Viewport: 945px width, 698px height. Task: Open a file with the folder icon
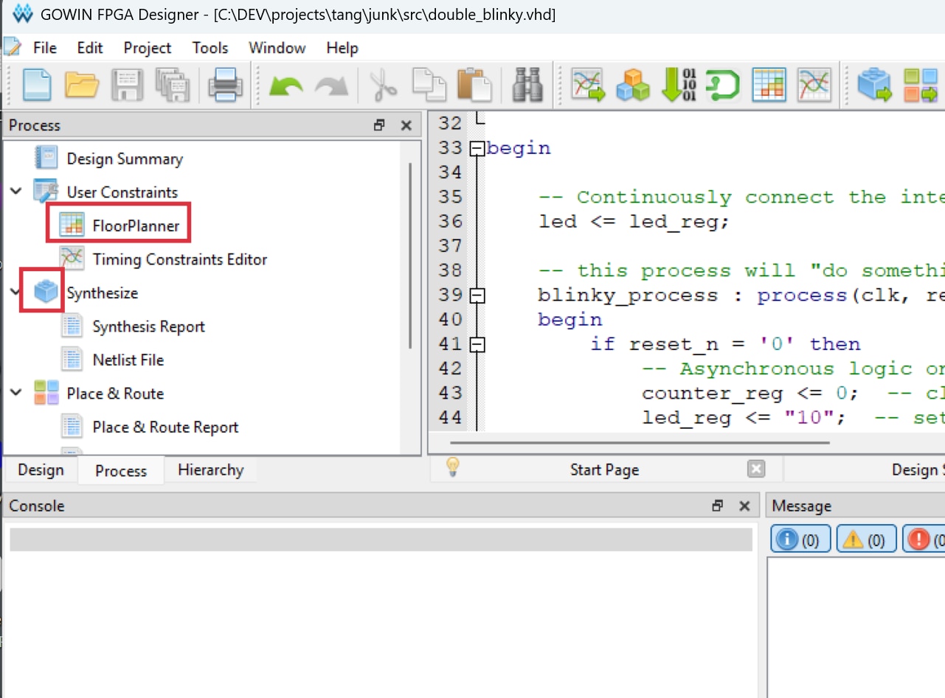pyautogui.click(x=82, y=84)
